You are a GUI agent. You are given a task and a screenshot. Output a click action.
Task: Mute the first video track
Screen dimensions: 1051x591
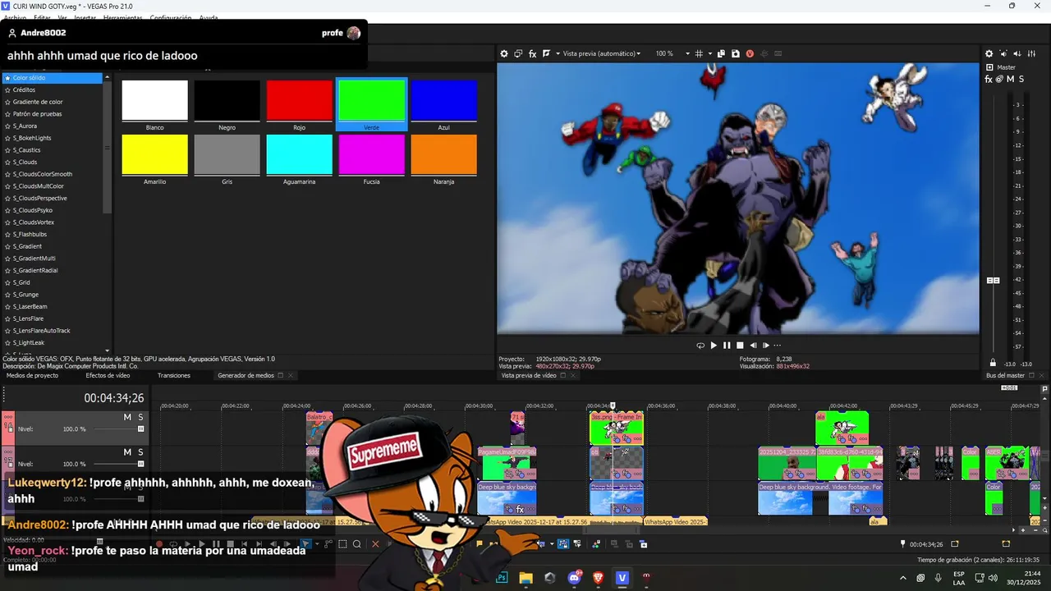(x=127, y=417)
